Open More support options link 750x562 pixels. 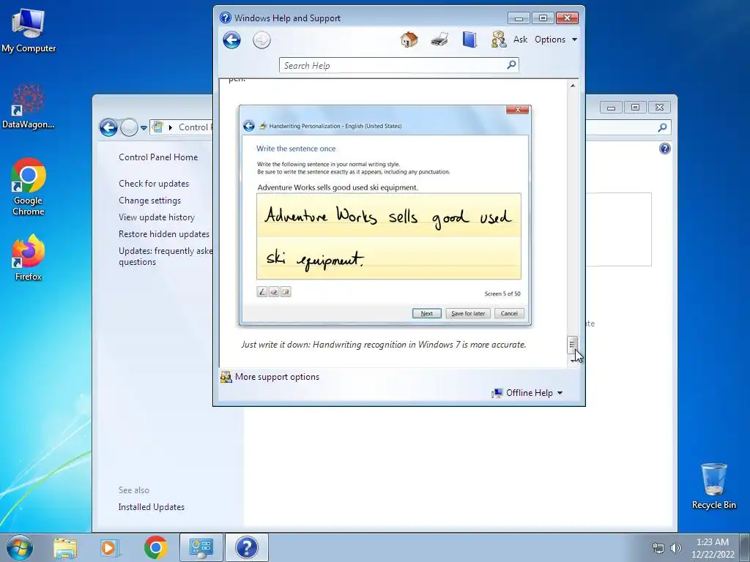[x=277, y=377]
